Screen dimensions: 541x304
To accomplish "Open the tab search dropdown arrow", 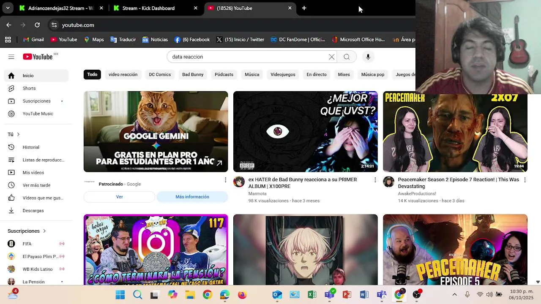I will point(8,8).
